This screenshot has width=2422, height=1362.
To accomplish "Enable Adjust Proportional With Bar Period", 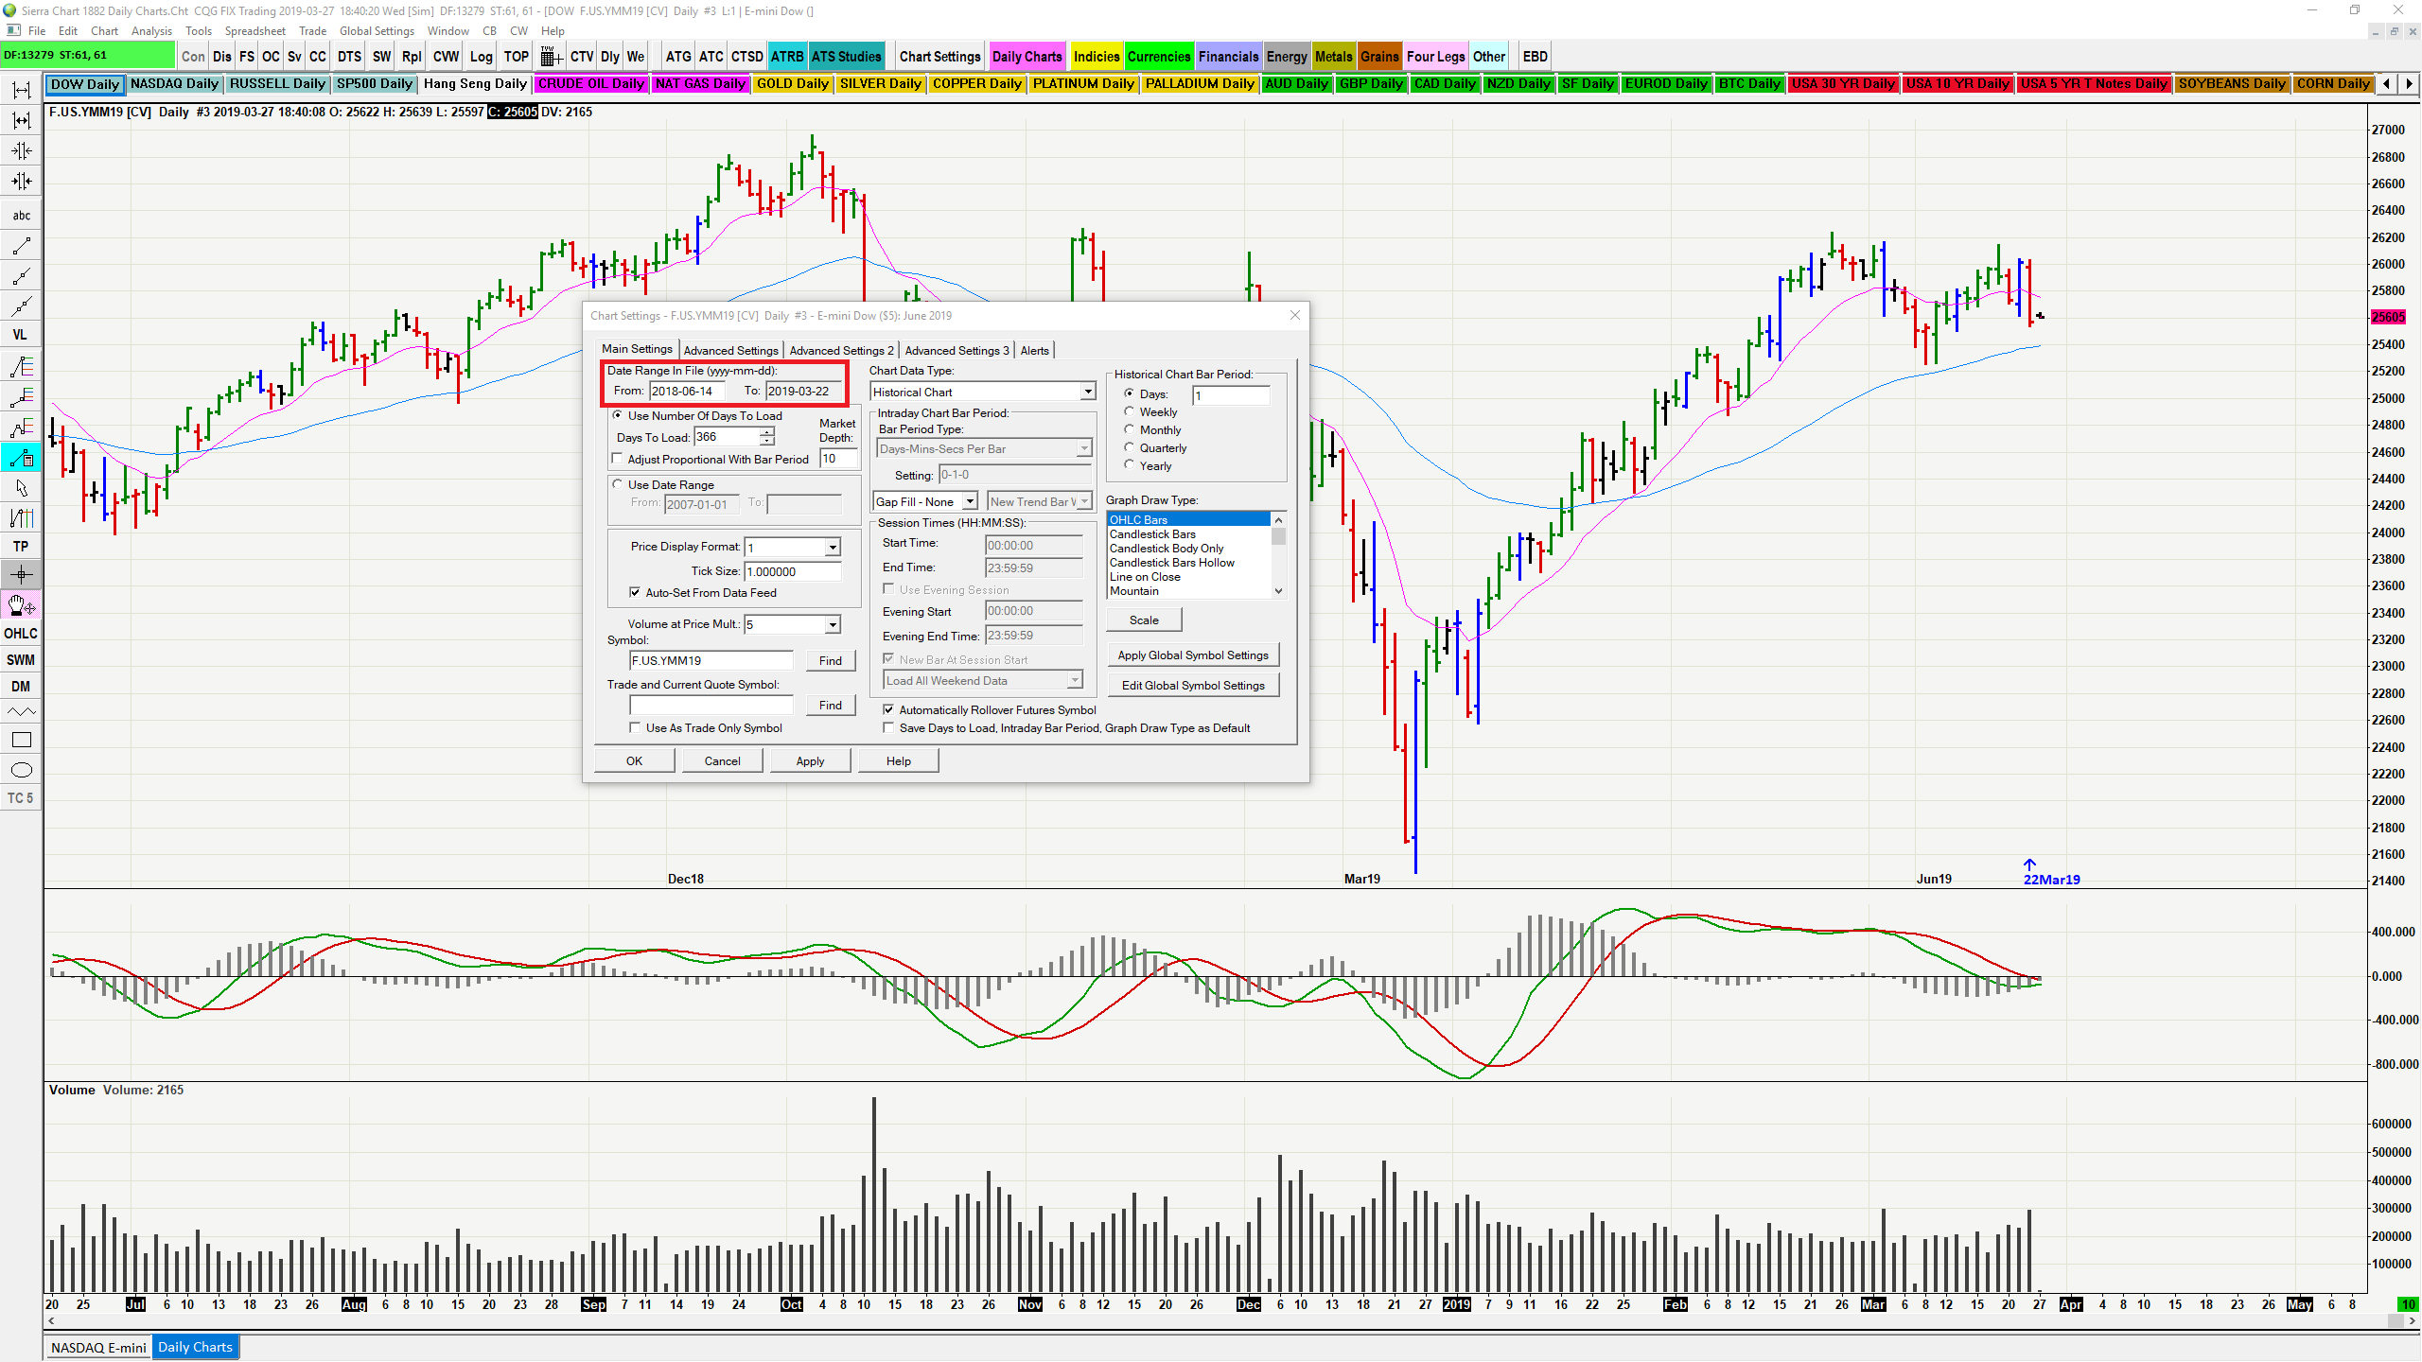I will pyautogui.click(x=618, y=460).
